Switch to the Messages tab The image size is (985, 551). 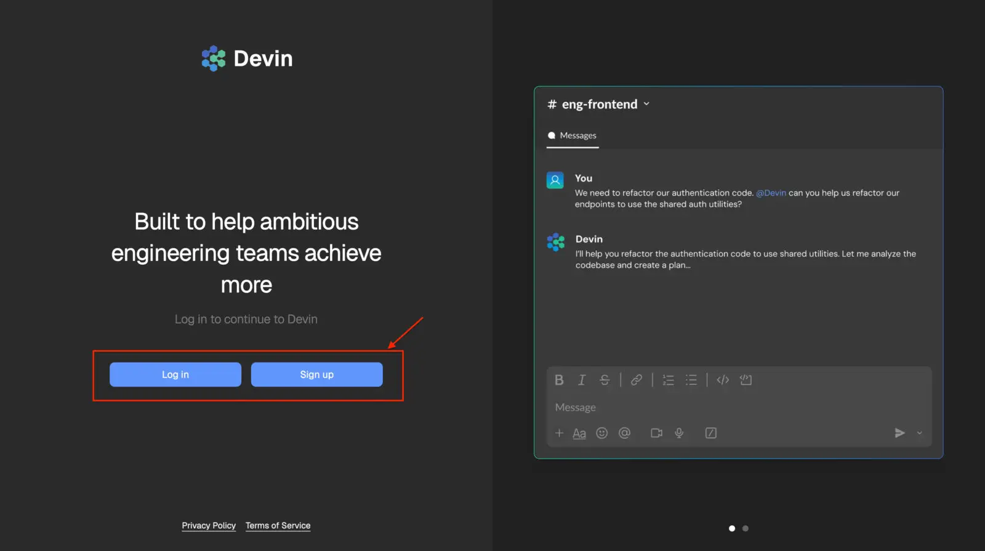point(573,135)
